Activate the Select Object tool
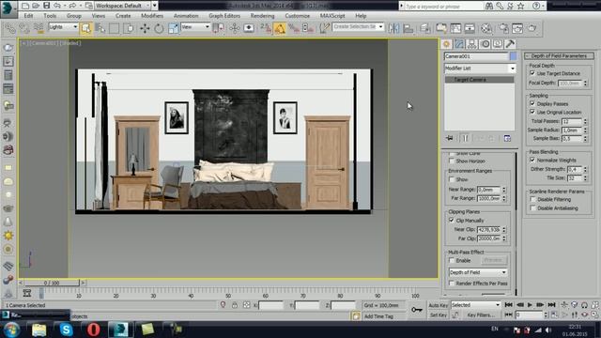 [85, 28]
